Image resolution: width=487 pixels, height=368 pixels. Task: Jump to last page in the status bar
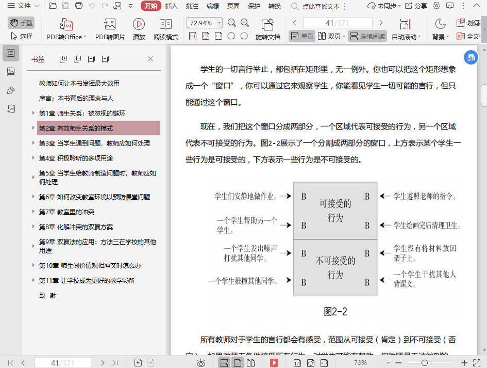coord(115,363)
